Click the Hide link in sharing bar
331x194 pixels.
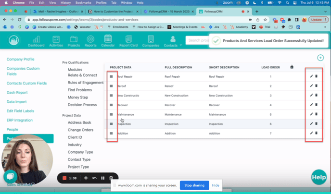click(x=216, y=185)
